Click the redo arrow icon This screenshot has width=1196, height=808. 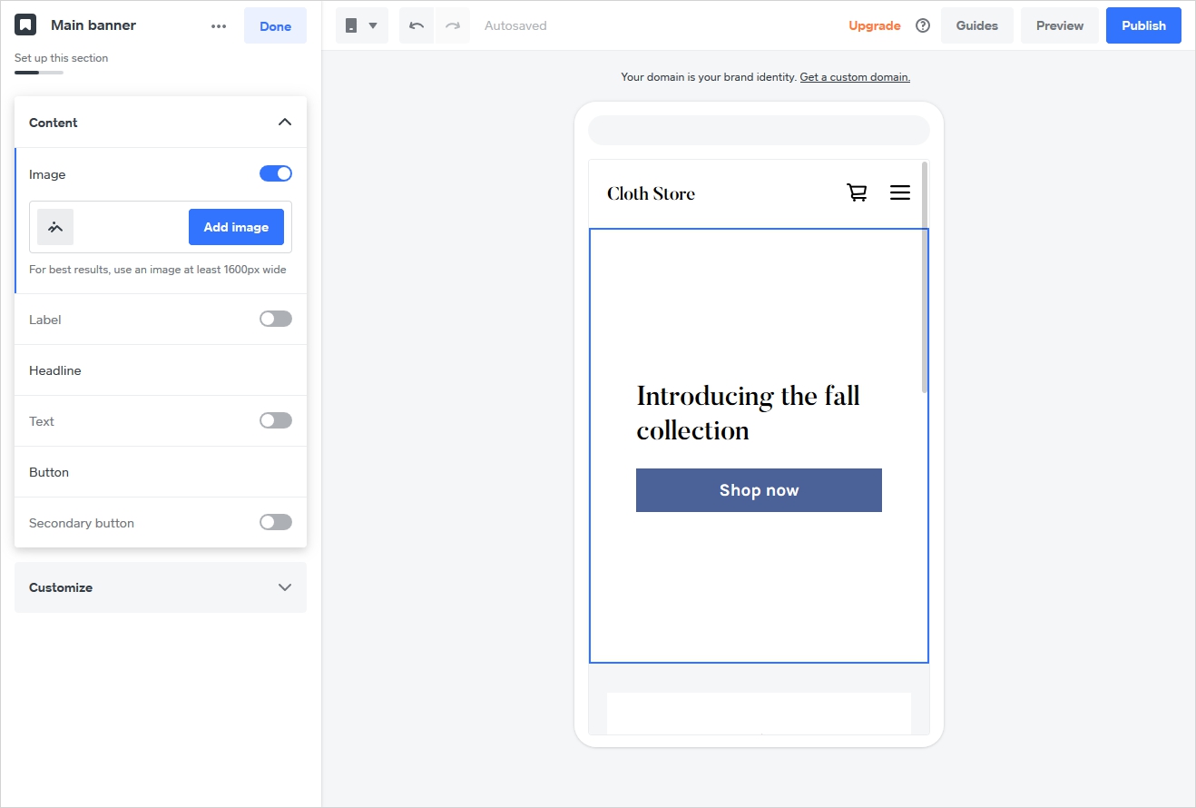[453, 25]
